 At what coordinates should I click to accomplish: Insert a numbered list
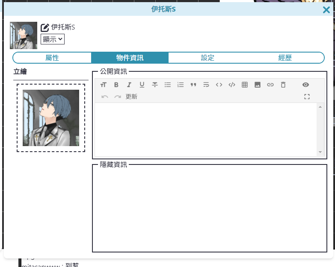[x=181, y=85]
